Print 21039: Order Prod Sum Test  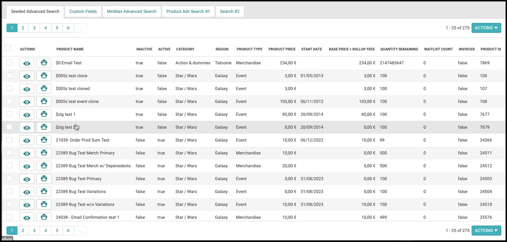click(44, 140)
